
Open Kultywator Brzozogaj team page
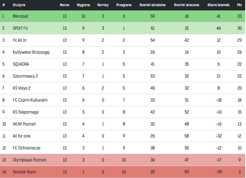tap(31, 52)
